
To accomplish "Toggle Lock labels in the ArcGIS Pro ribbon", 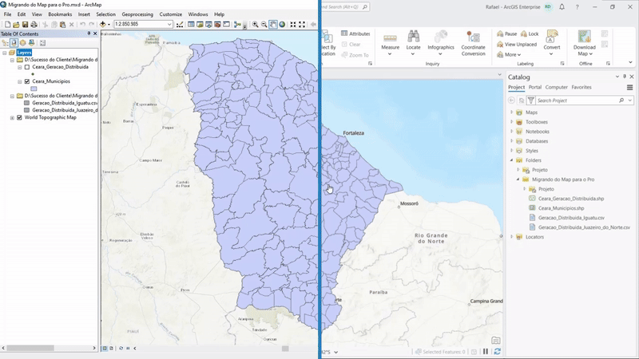I will point(530,34).
